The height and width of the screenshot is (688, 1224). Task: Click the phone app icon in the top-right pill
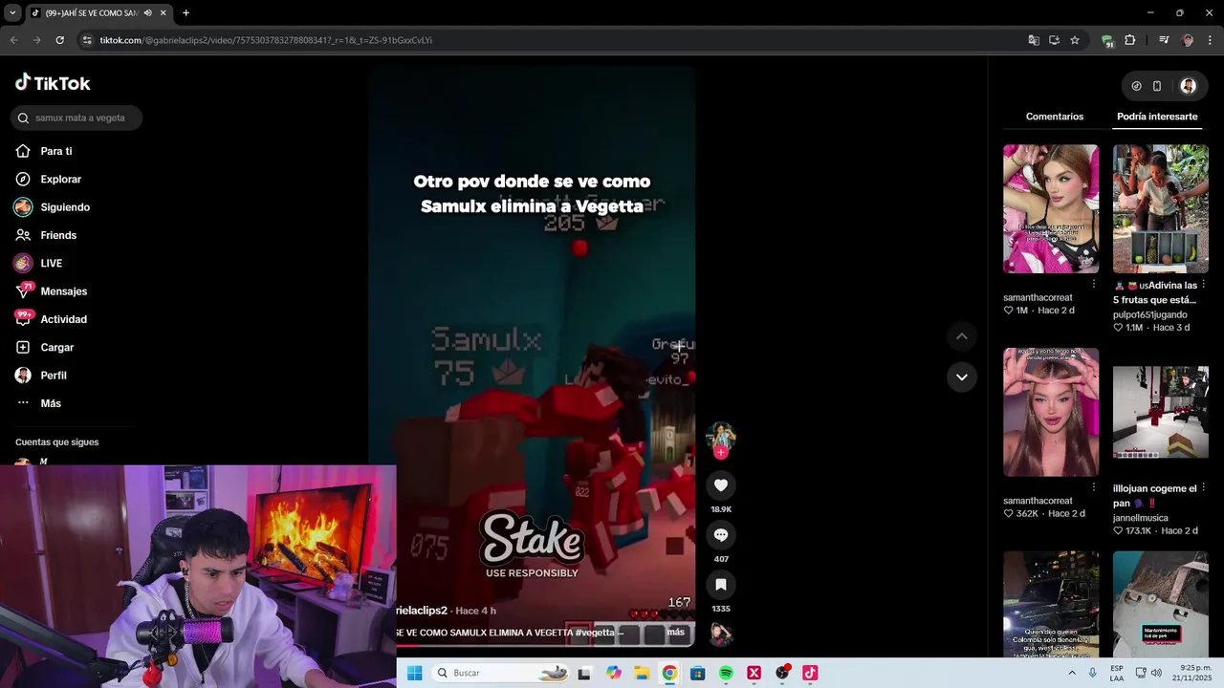pos(1157,86)
